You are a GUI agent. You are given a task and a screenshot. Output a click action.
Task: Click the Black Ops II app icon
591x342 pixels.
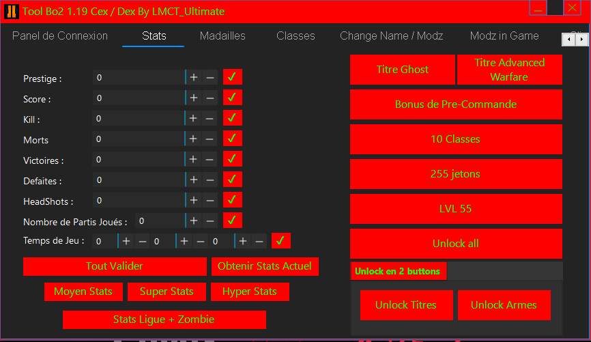click(12, 12)
